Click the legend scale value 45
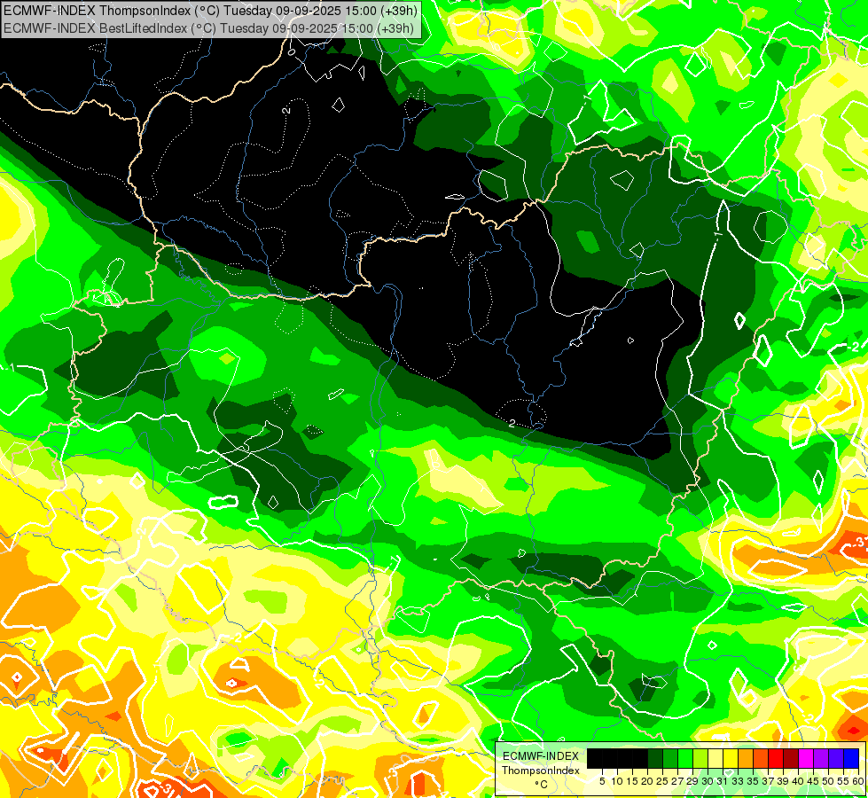 [x=813, y=781]
